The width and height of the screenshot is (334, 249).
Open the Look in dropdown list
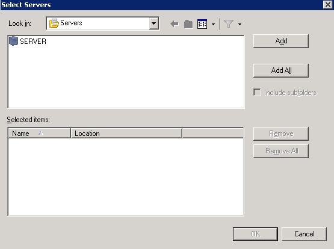(154, 23)
